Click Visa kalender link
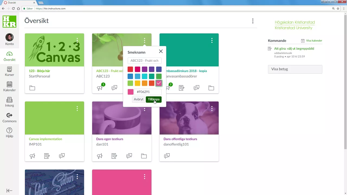This screenshot has width=347, height=195. (x=314, y=41)
